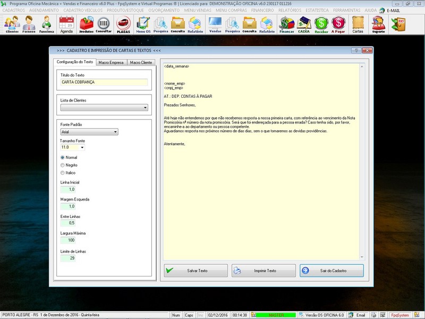The width and height of the screenshot is (425, 319).
Task: Select the Negrito font style radio
Action: point(62,165)
